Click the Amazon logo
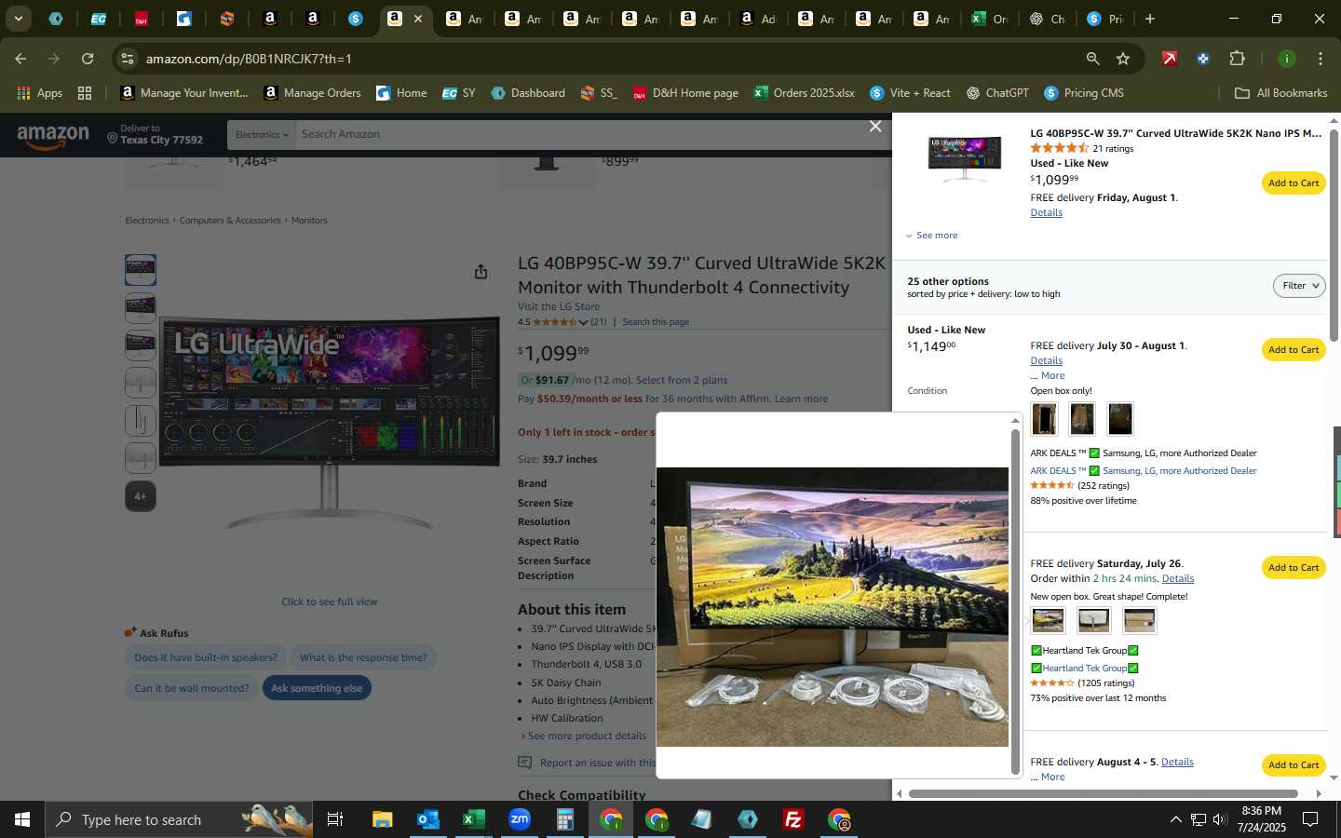 pyautogui.click(x=53, y=137)
